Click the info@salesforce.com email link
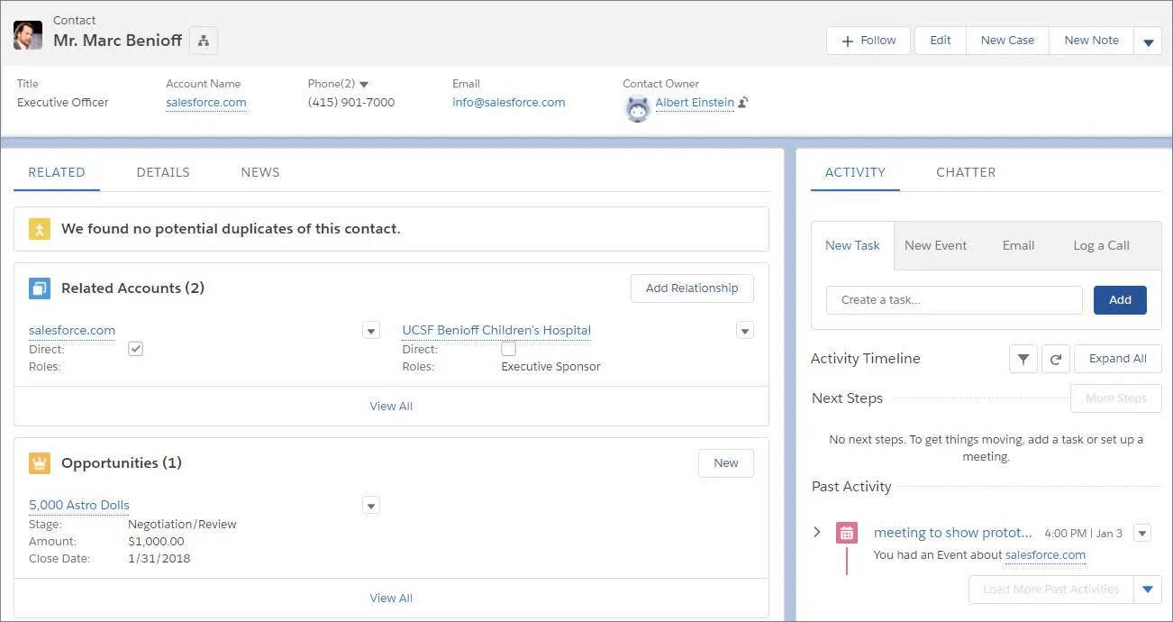The height and width of the screenshot is (622, 1173). click(x=509, y=103)
